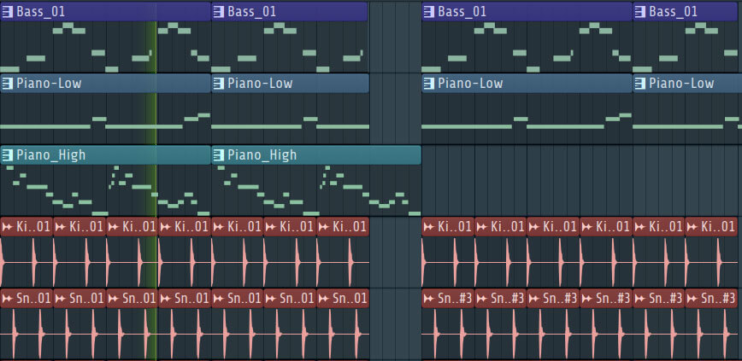Click audio clip icon of fifth Ki..01 clip
Screen dimensions: 742x361
tap(219, 227)
